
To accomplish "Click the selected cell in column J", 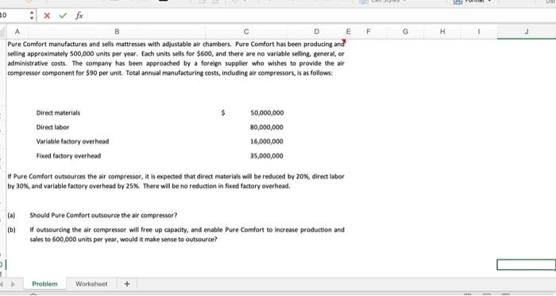I will 526,264.
